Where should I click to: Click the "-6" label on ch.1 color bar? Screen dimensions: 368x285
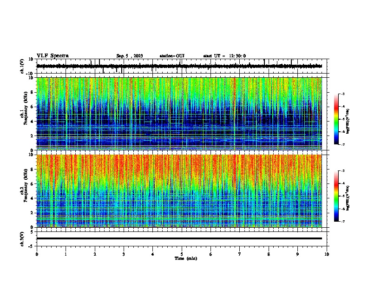coord(343,132)
